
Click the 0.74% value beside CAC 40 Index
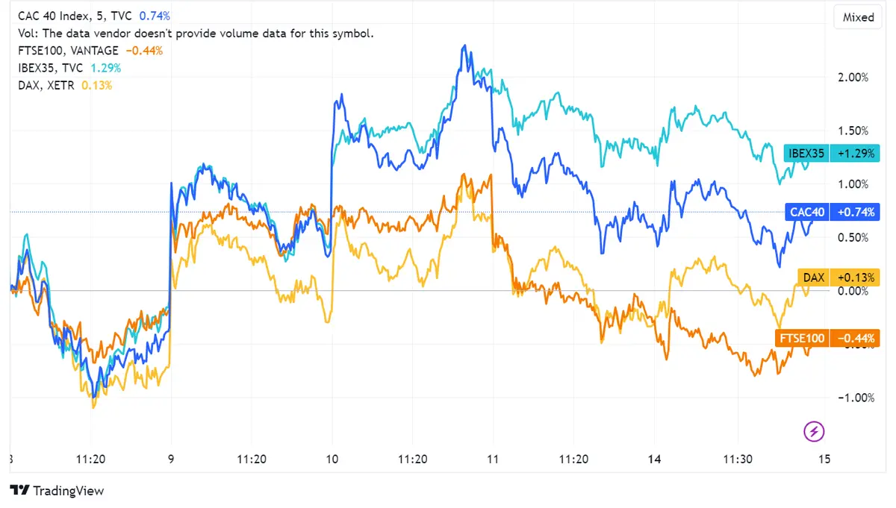pyautogui.click(x=154, y=15)
